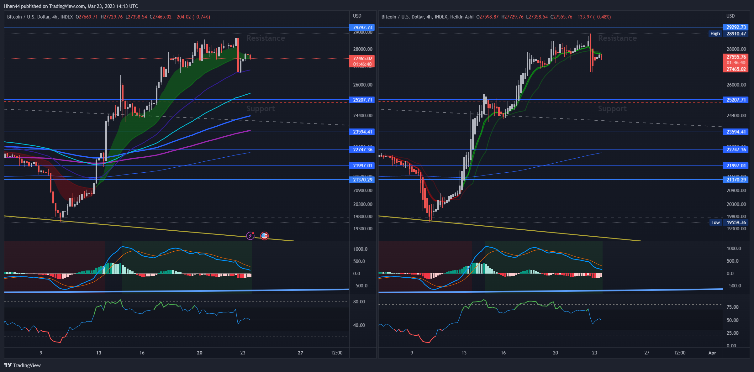Click the lightning bolt event icon
This screenshot has height=372, width=754.
tap(250, 236)
